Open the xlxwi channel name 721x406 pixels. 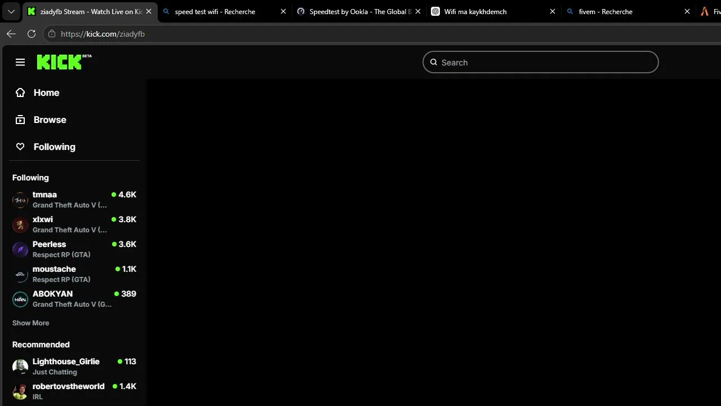pos(43,219)
